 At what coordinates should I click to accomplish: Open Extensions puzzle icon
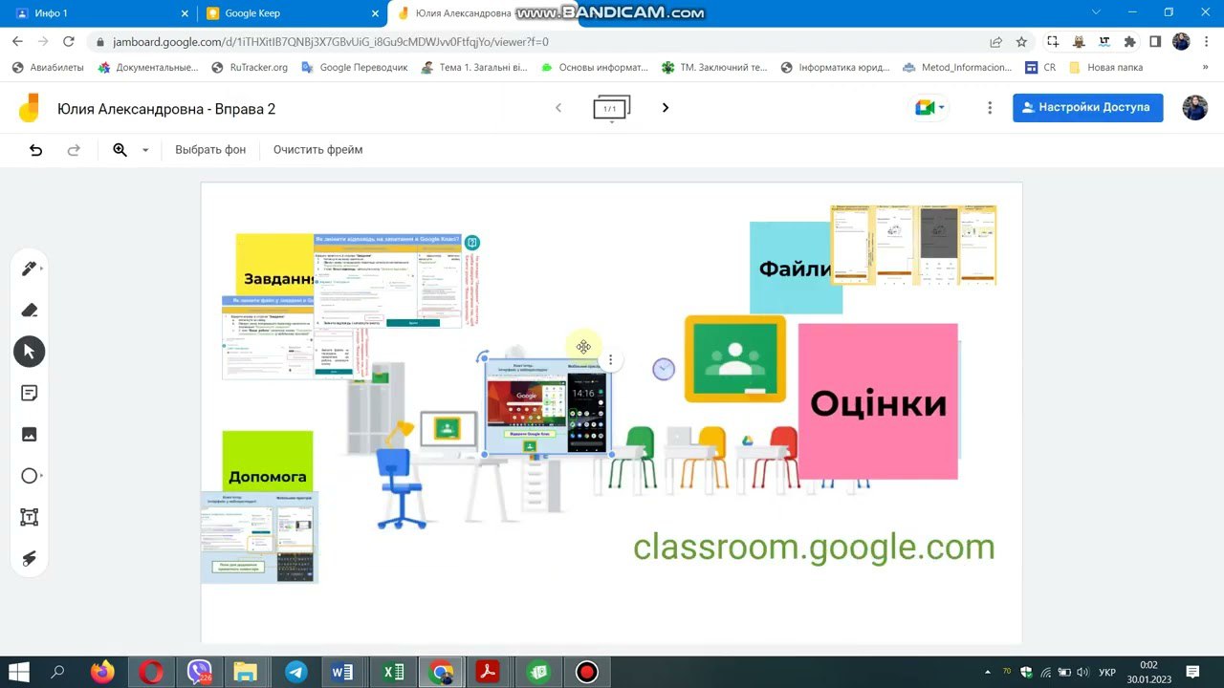click(1129, 41)
